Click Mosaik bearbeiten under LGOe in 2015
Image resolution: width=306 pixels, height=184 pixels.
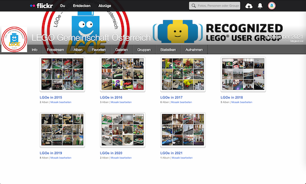[61, 102]
